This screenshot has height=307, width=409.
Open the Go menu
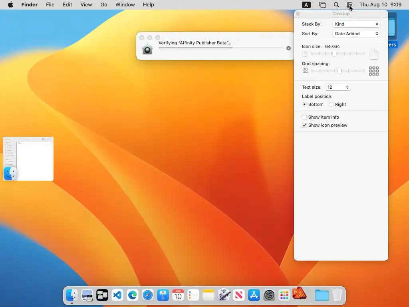[x=104, y=5]
